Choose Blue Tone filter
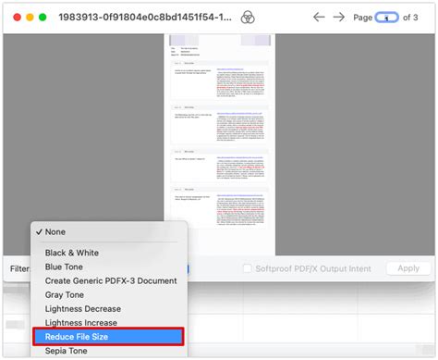This screenshot has width=438, height=360. click(x=109, y=267)
